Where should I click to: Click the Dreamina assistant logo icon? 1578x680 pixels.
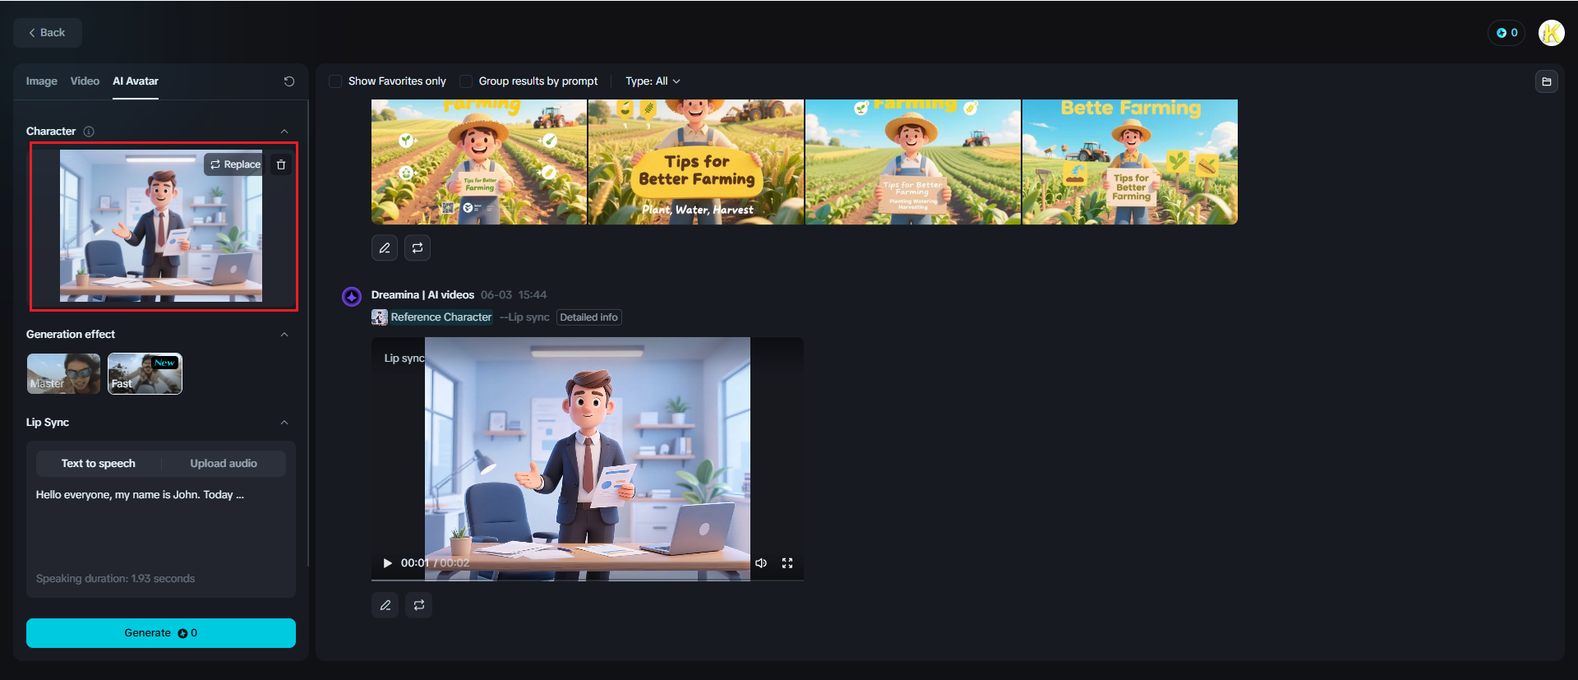[x=352, y=296]
